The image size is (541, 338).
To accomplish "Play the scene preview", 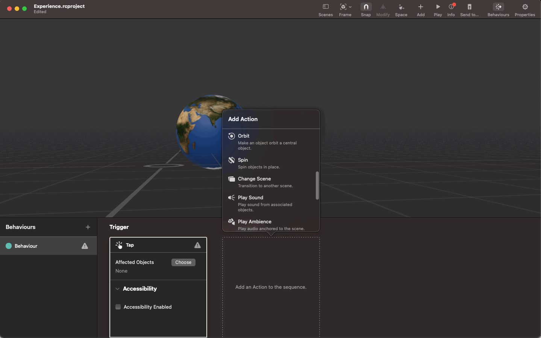I will click(438, 7).
